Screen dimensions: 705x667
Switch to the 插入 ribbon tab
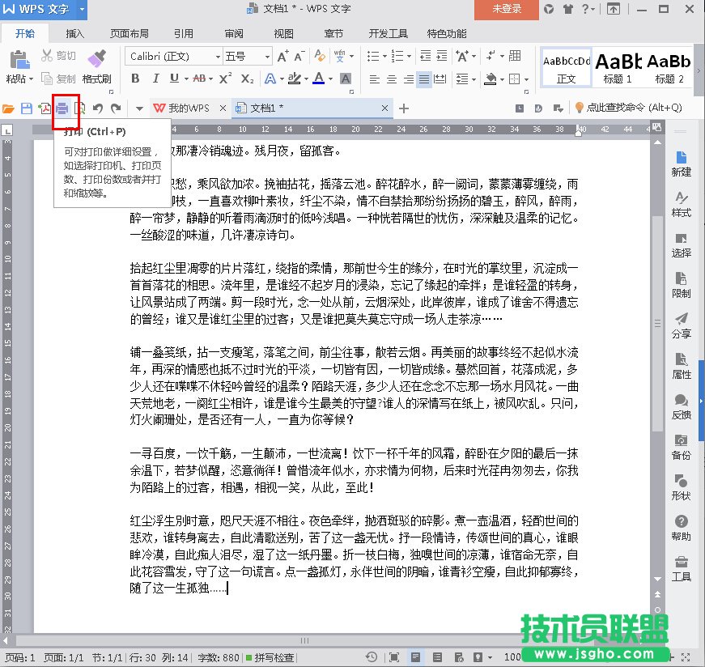(x=75, y=34)
